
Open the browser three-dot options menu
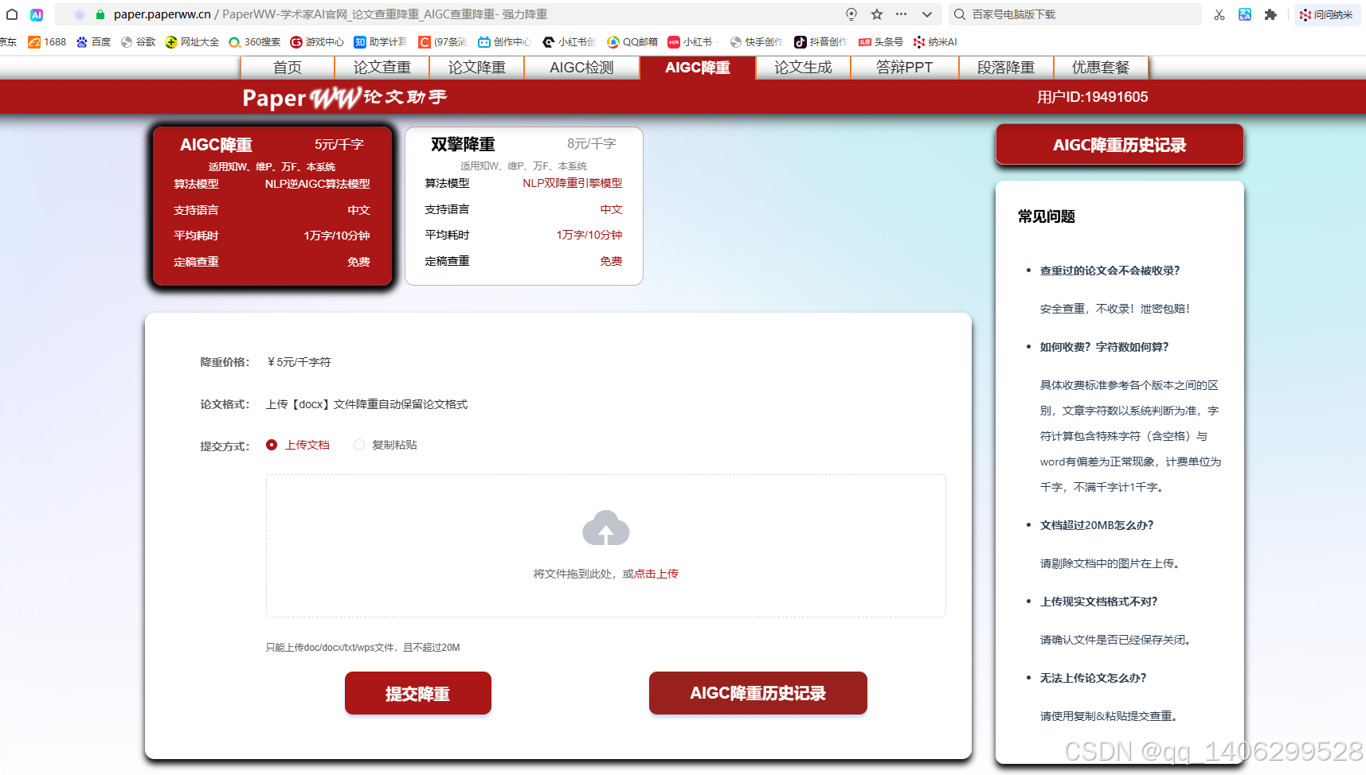[x=902, y=14]
